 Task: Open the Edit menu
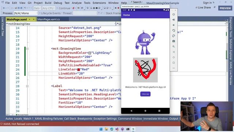(x=15, y=3)
